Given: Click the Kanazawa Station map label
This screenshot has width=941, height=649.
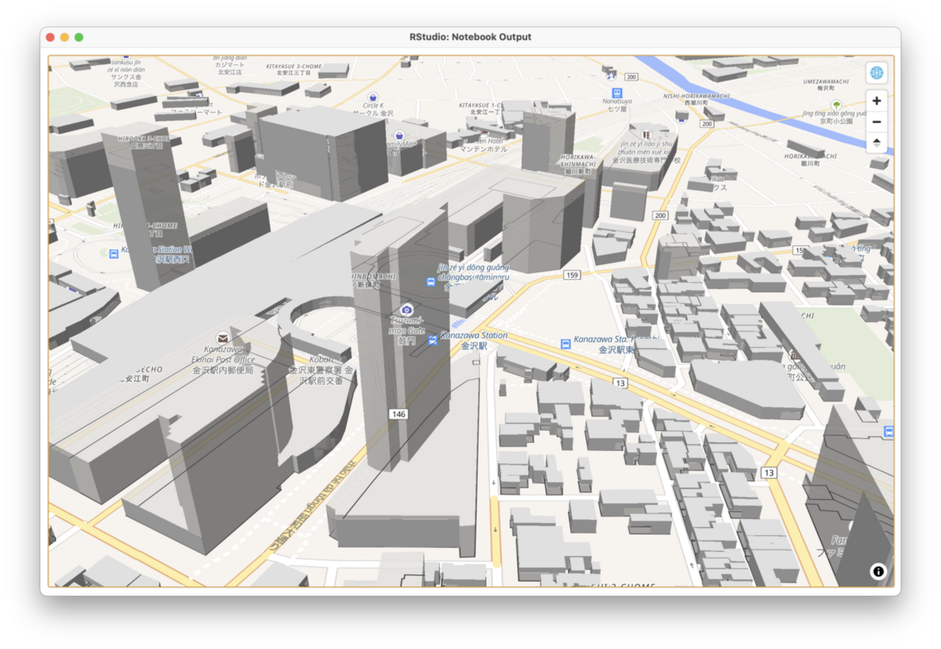Looking at the screenshot, I should pos(474,334).
